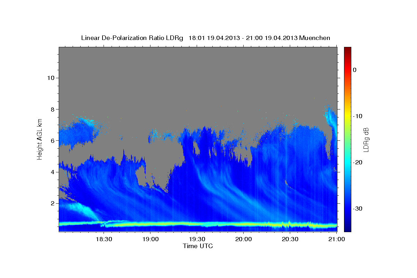The height and width of the screenshot is (278, 417).
Task: Click the 18:30 time tick label
Action: (x=104, y=239)
